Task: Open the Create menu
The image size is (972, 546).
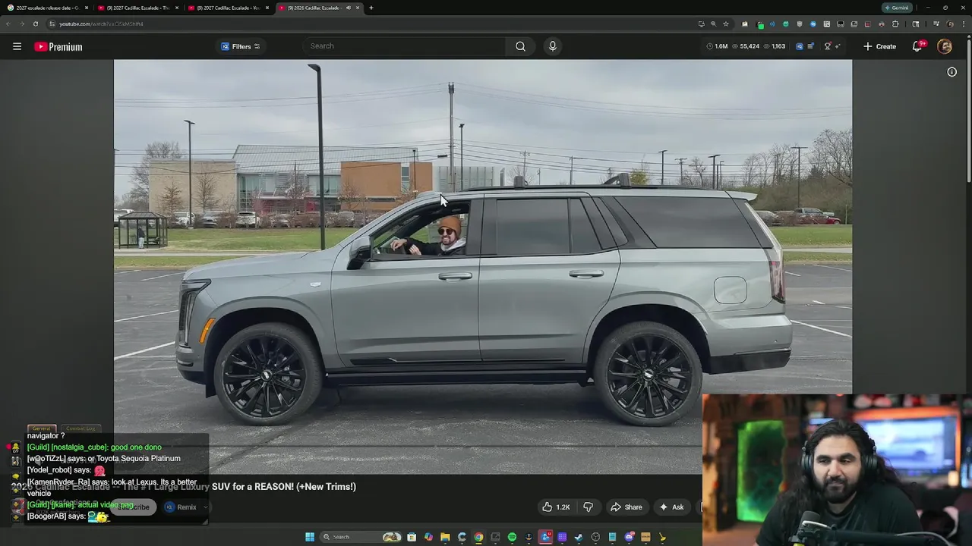Action: click(x=879, y=46)
